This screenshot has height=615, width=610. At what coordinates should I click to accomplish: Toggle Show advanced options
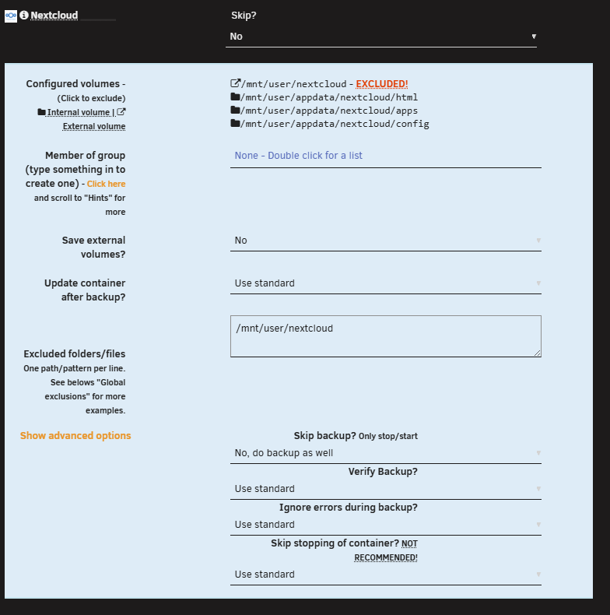75,436
